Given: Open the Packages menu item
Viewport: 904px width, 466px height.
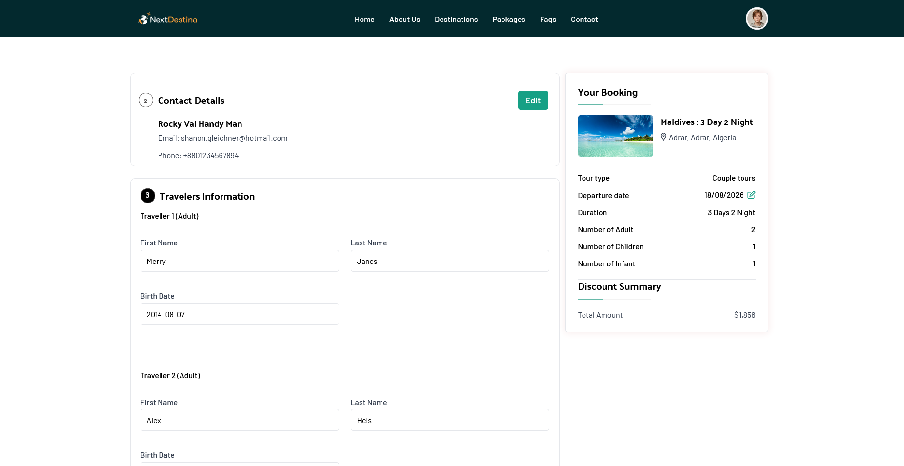Looking at the screenshot, I should pyautogui.click(x=509, y=20).
